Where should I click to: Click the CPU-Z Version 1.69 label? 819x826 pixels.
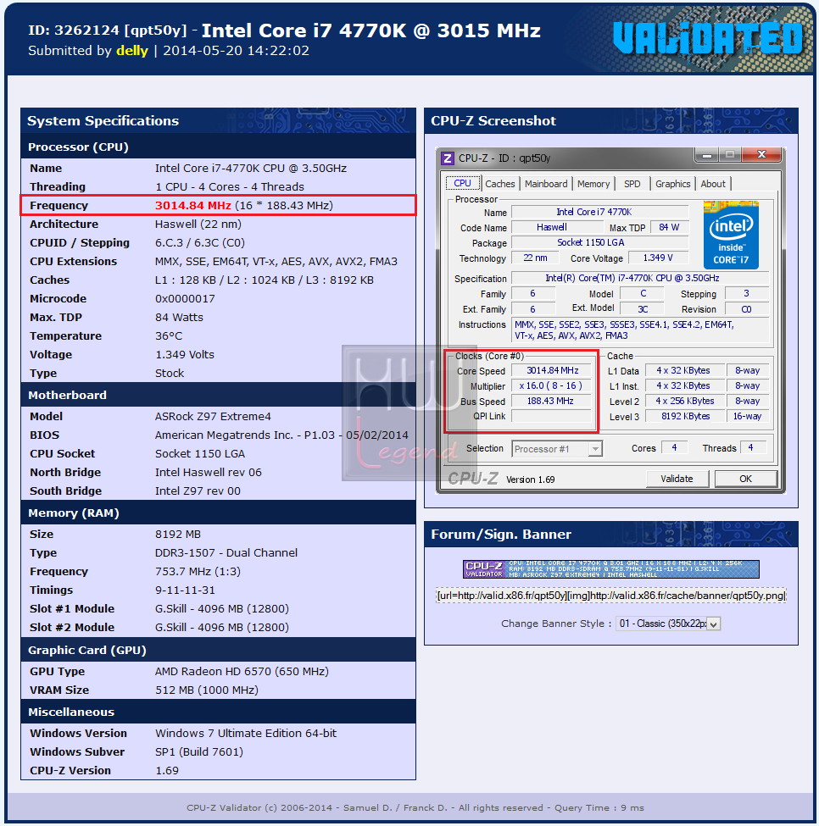[x=530, y=480]
